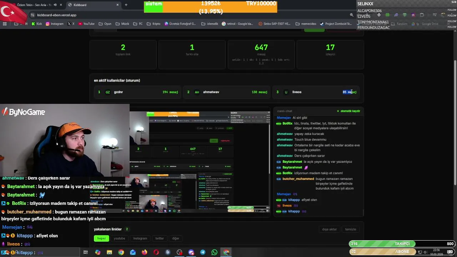This screenshot has width=457, height=257.
Task: Click the embedded stream preview thumbnail
Action: coord(200,162)
